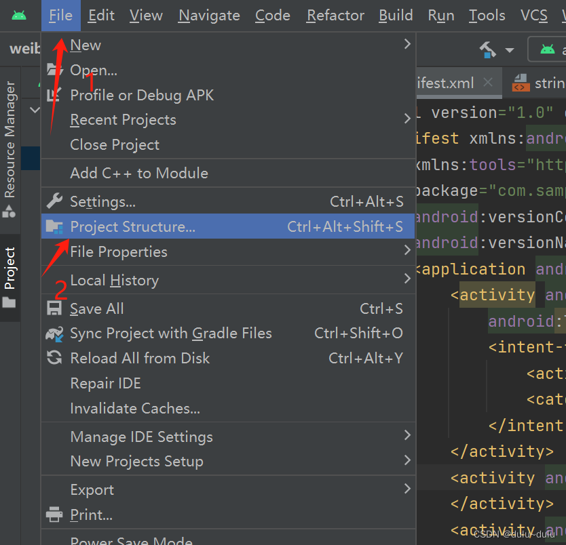Select Sync Project with Gradle Files
566x545 pixels.
point(228,334)
